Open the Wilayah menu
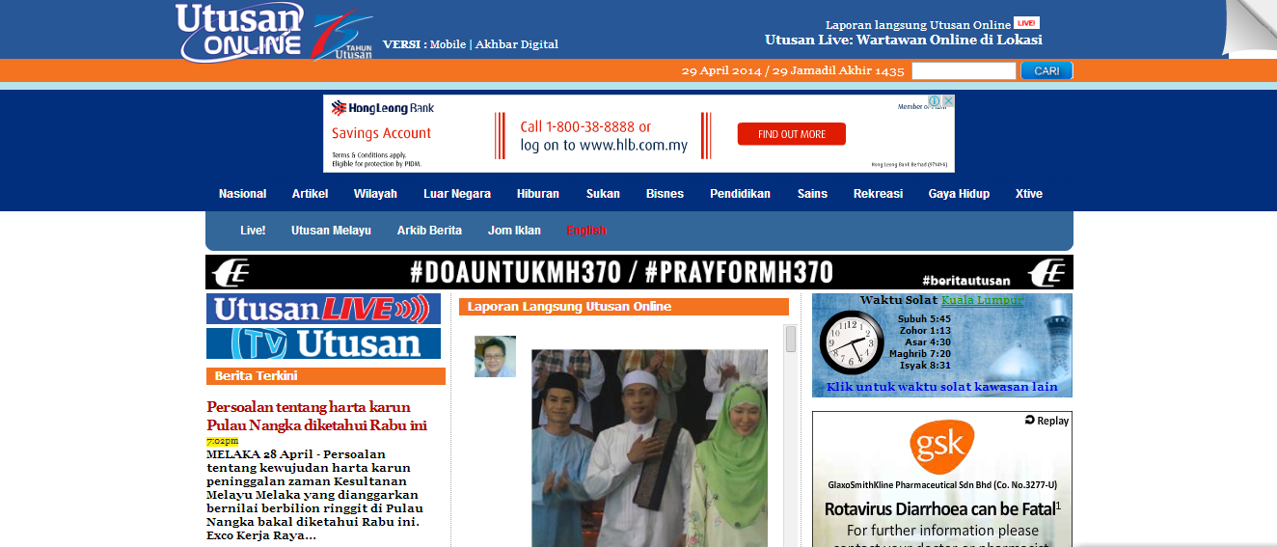The height and width of the screenshot is (547, 1277). [x=375, y=194]
